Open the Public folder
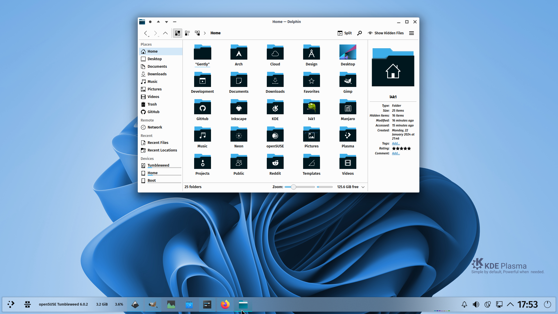The height and width of the screenshot is (314, 558). pyautogui.click(x=239, y=165)
